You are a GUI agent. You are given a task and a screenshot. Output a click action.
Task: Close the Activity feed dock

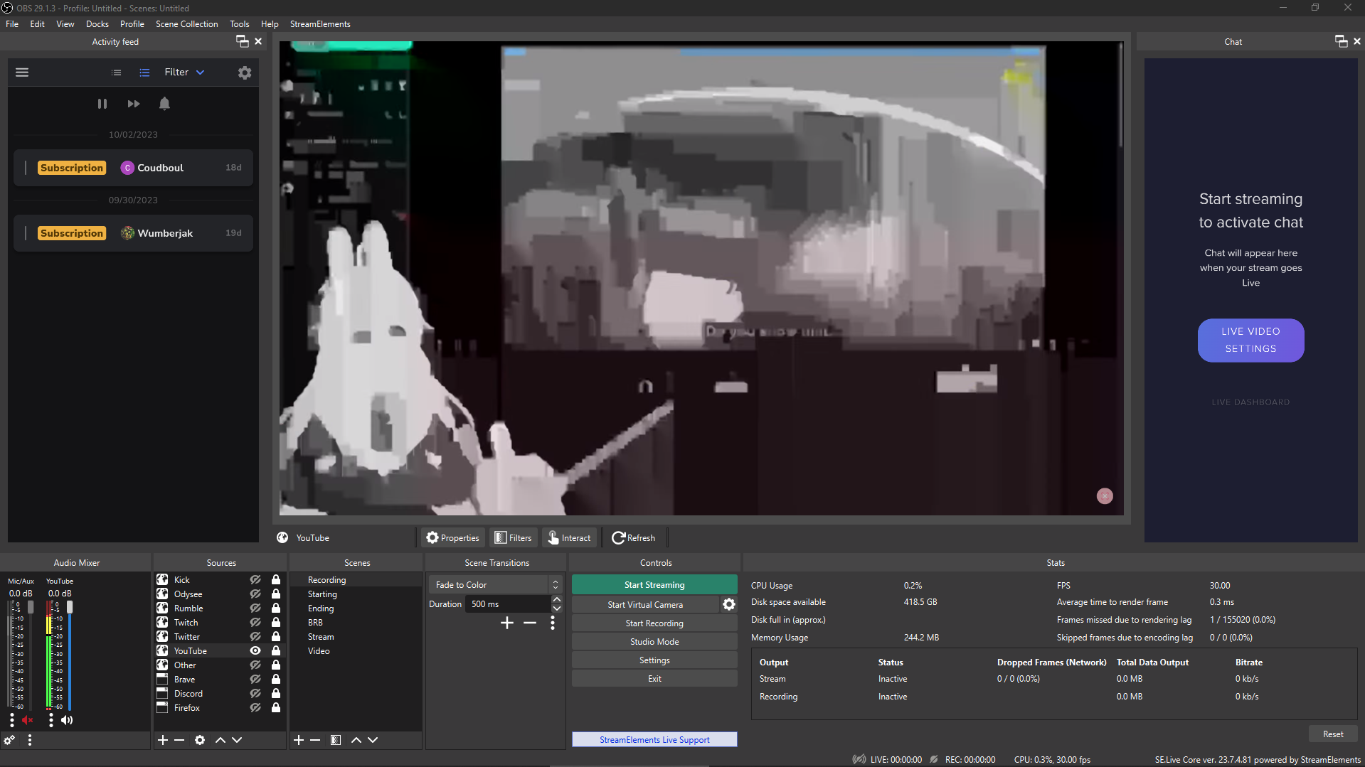[x=258, y=41]
